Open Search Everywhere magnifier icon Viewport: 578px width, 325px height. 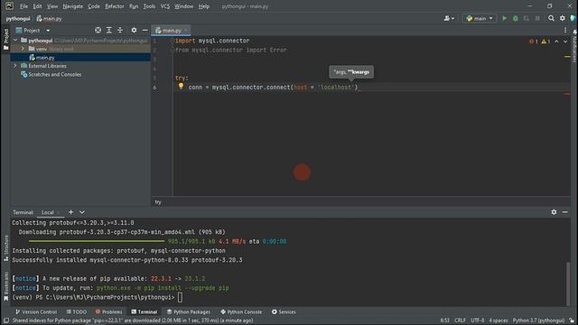[x=551, y=18]
